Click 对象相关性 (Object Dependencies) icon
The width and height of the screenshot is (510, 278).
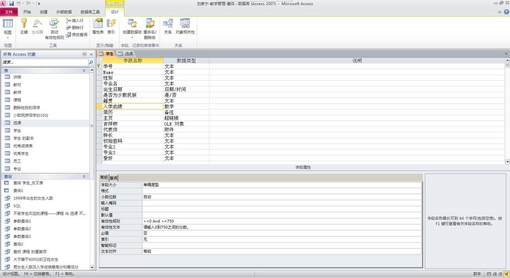[x=185, y=26]
